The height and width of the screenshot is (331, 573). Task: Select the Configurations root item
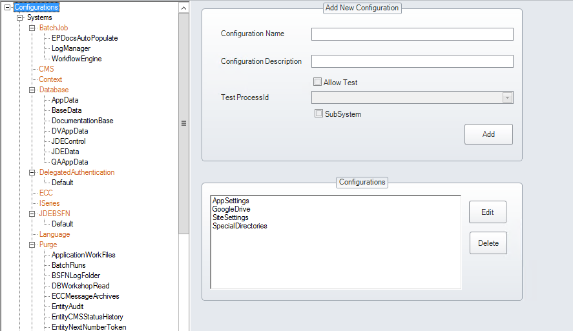pos(36,7)
